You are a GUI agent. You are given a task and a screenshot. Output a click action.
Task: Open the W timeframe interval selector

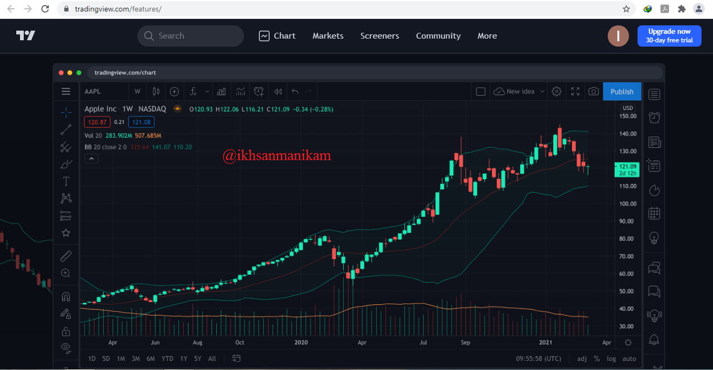click(138, 91)
